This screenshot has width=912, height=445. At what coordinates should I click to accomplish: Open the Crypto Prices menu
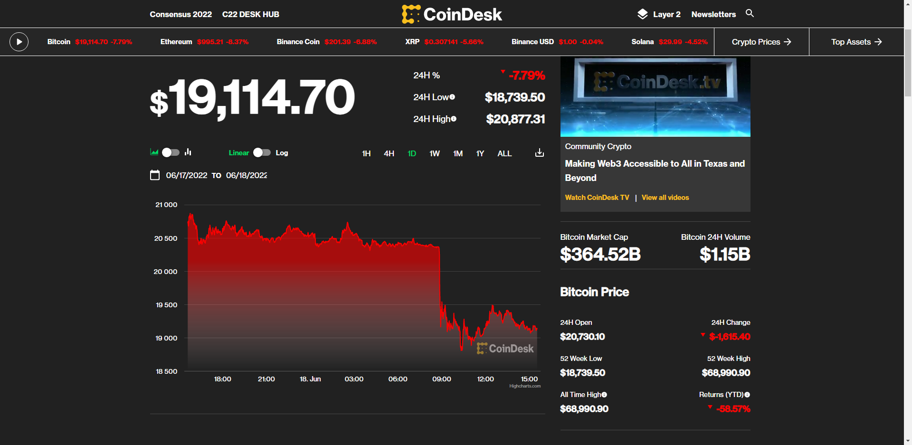761,42
